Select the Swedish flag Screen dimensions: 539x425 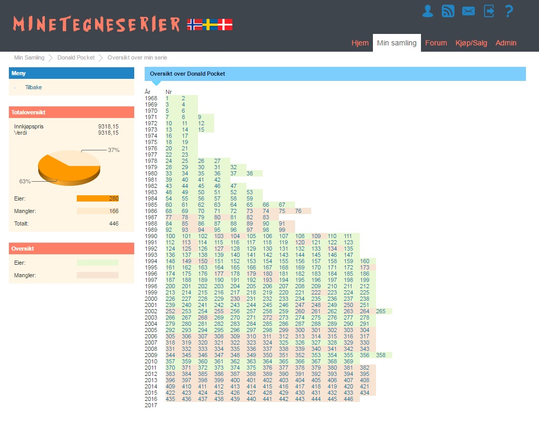tap(209, 25)
